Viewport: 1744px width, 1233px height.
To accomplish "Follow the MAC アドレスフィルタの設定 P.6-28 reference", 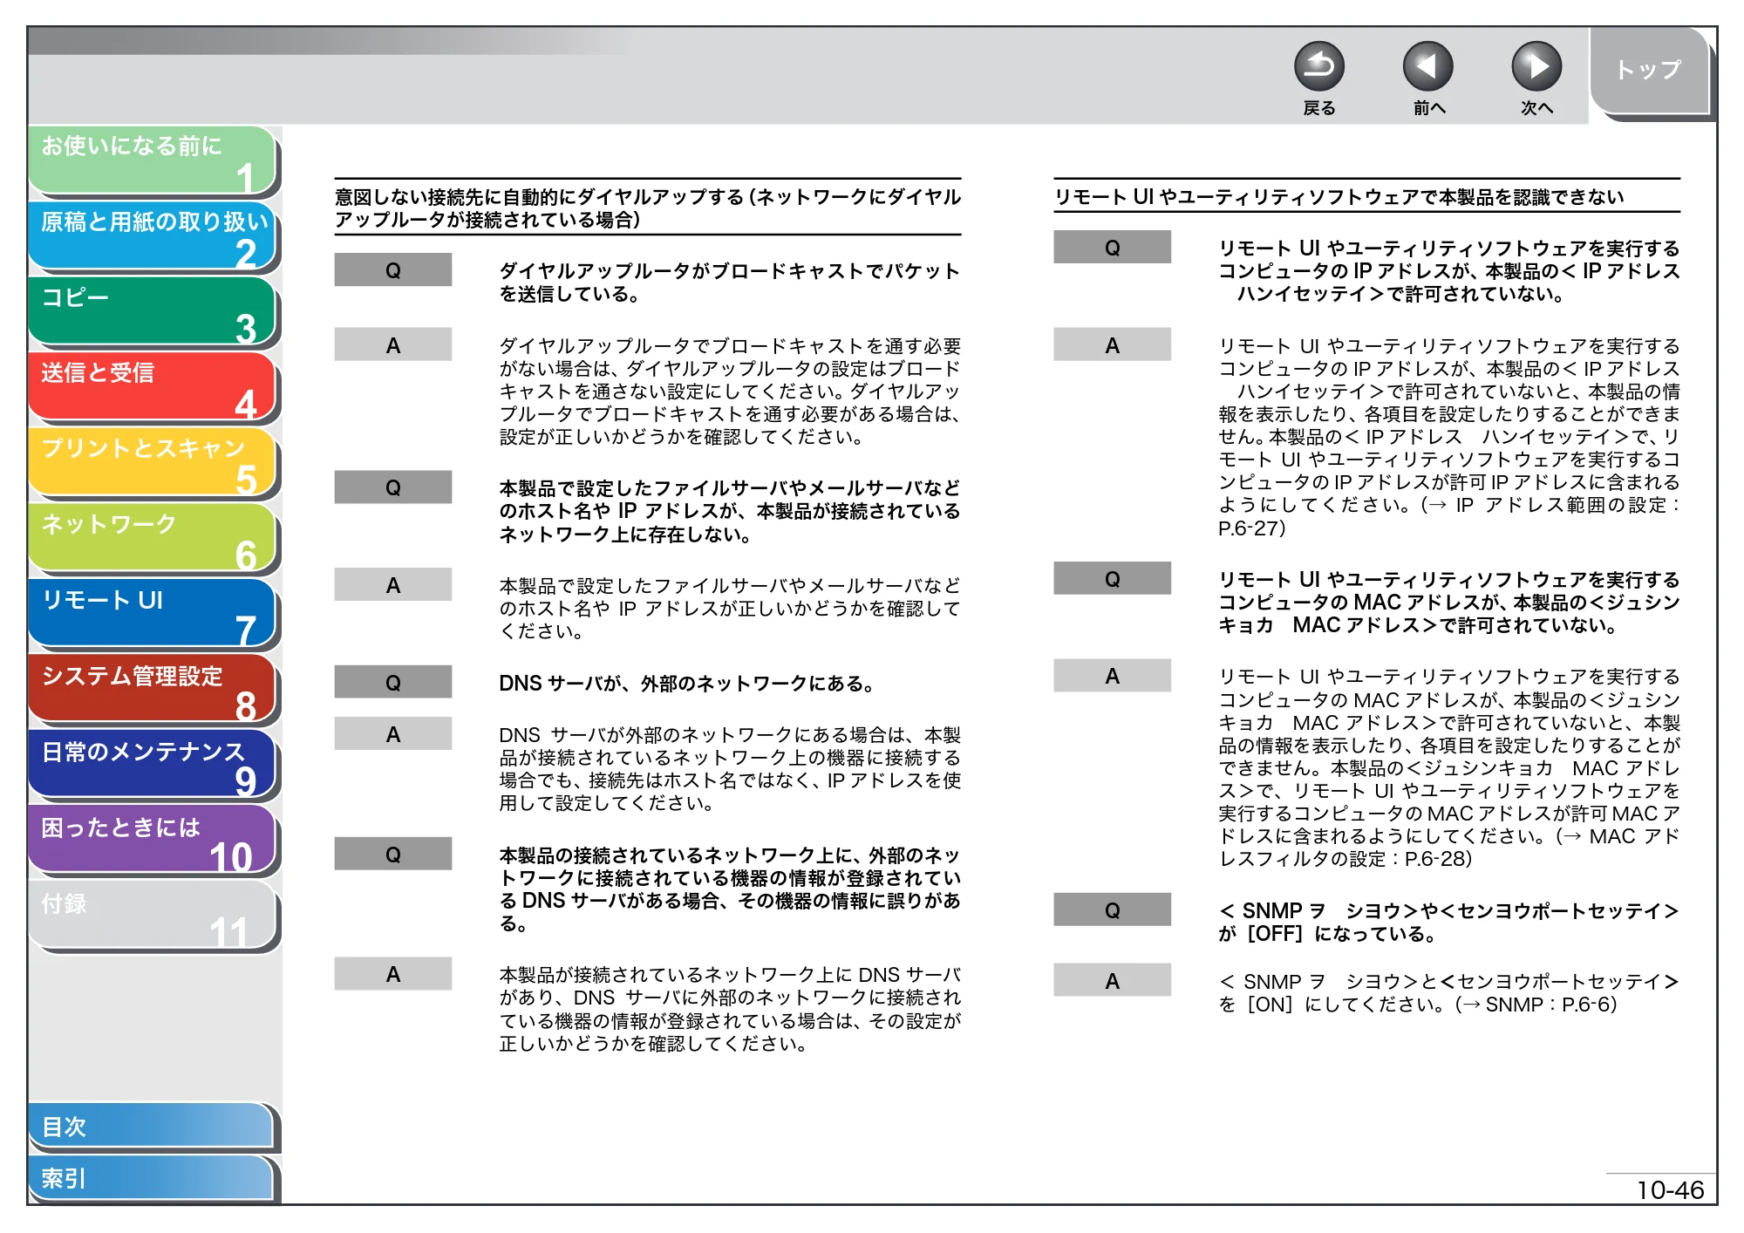I will (x=1448, y=848).
